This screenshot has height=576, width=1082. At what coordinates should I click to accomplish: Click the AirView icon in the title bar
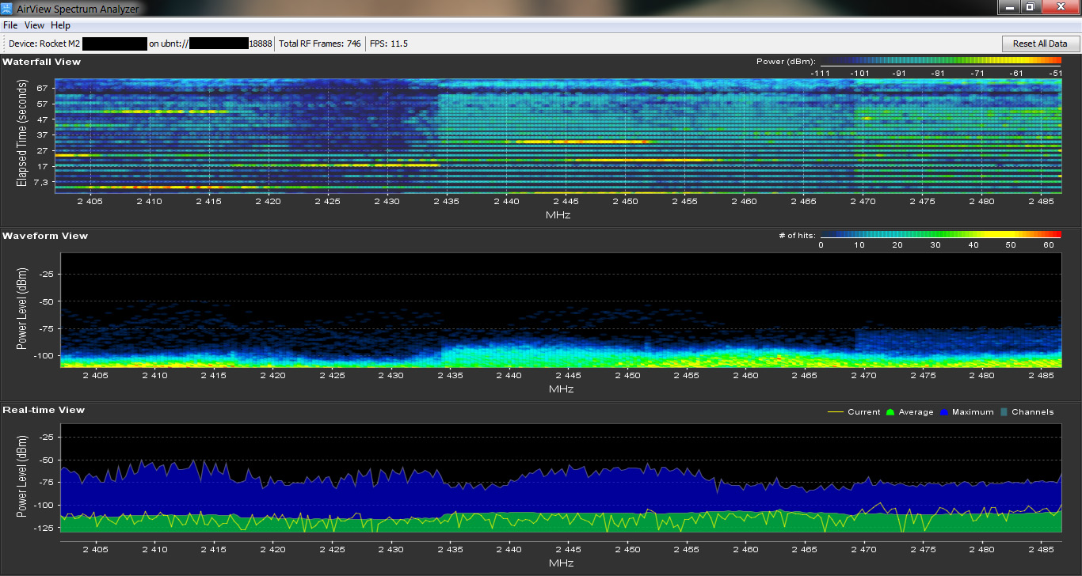7,8
